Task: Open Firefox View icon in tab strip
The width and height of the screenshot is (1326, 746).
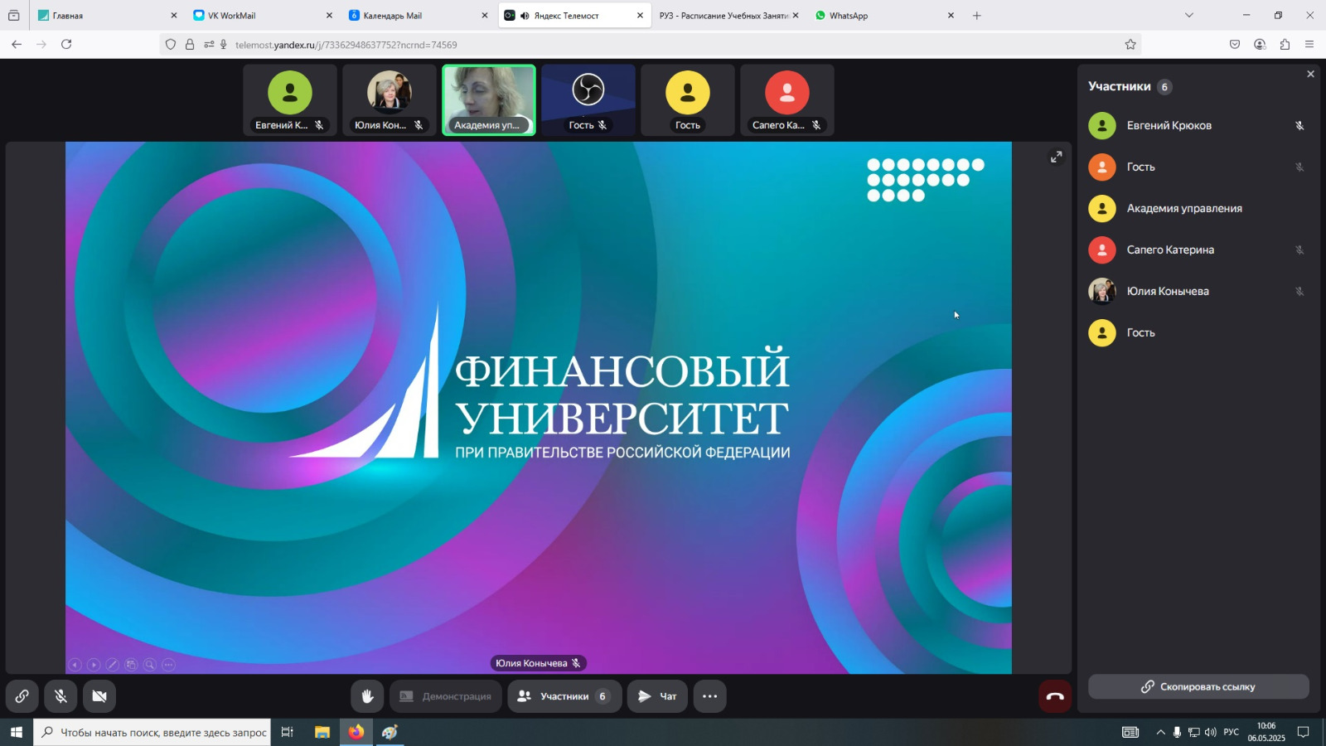Action: [13, 15]
